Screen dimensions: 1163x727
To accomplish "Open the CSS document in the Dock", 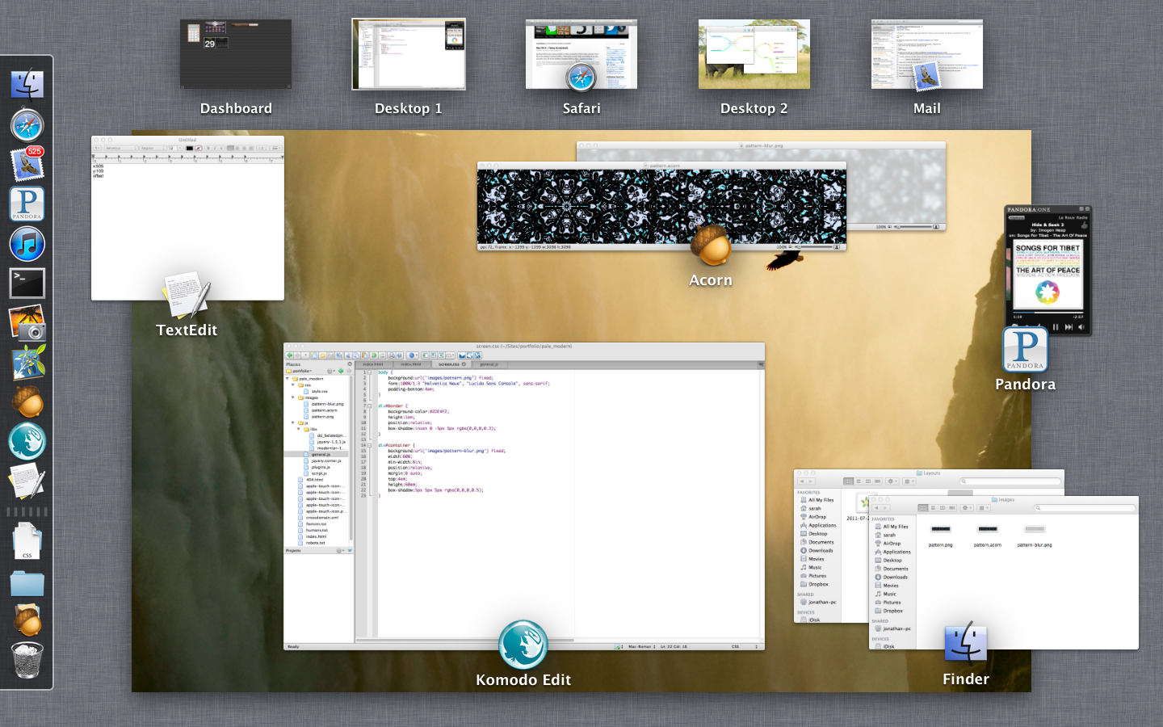I will 27,541.
